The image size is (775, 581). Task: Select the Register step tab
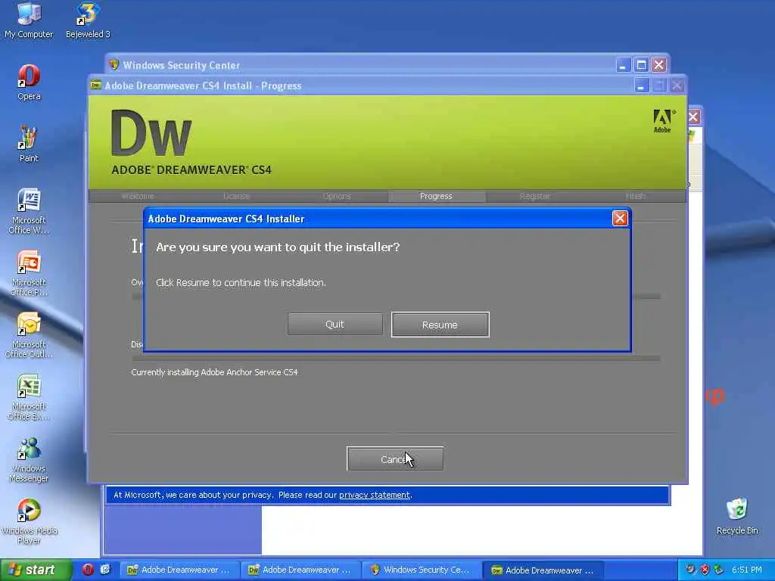pyautogui.click(x=535, y=196)
